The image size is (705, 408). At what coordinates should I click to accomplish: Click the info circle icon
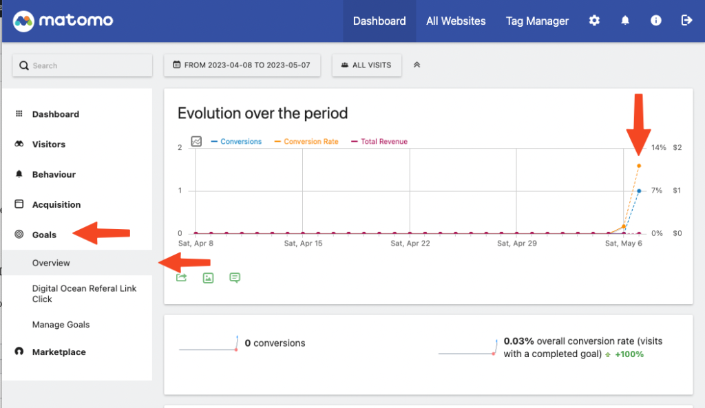[655, 21]
